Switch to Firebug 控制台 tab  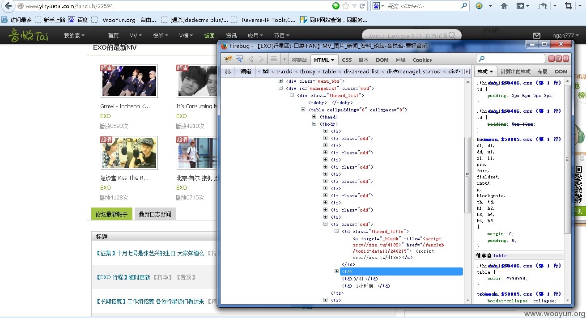tap(299, 59)
